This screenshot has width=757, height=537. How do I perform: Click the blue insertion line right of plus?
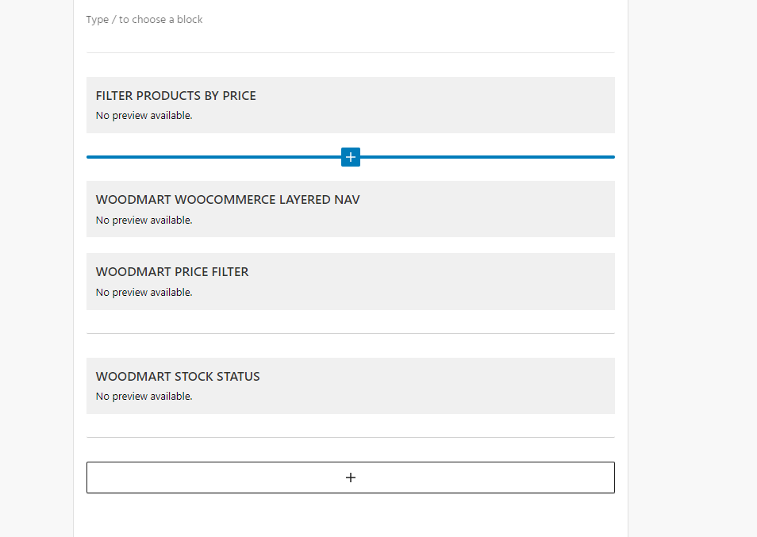[x=488, y=157]
